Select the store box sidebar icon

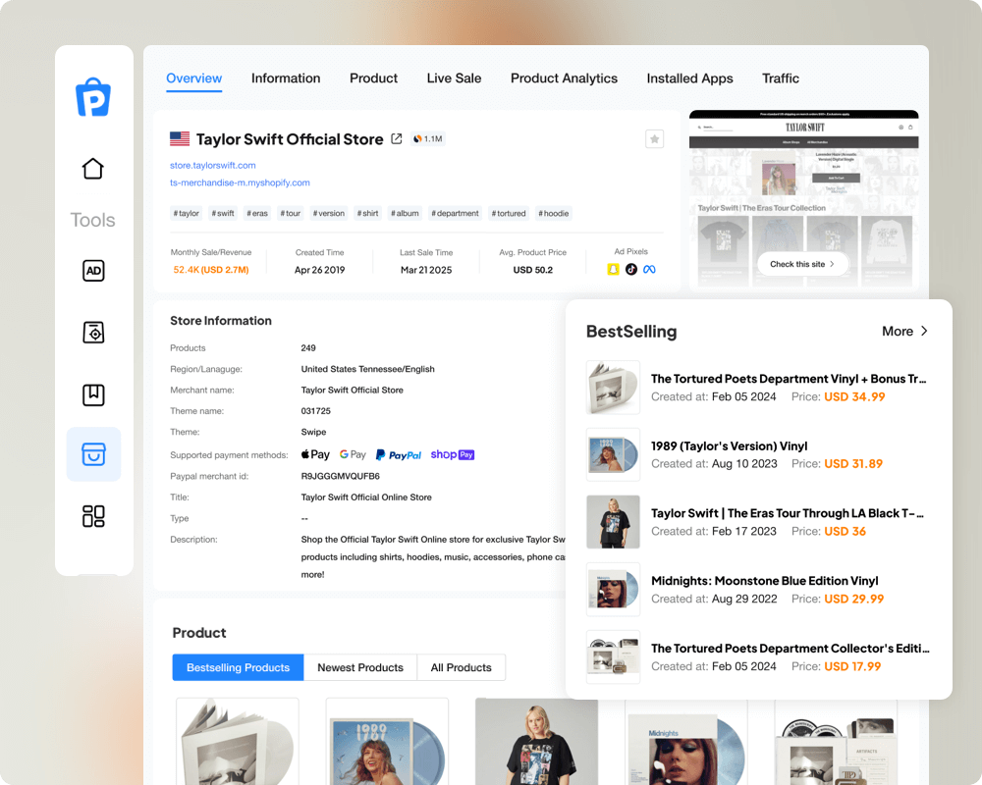pyautogui.click(x=93, y=454)
